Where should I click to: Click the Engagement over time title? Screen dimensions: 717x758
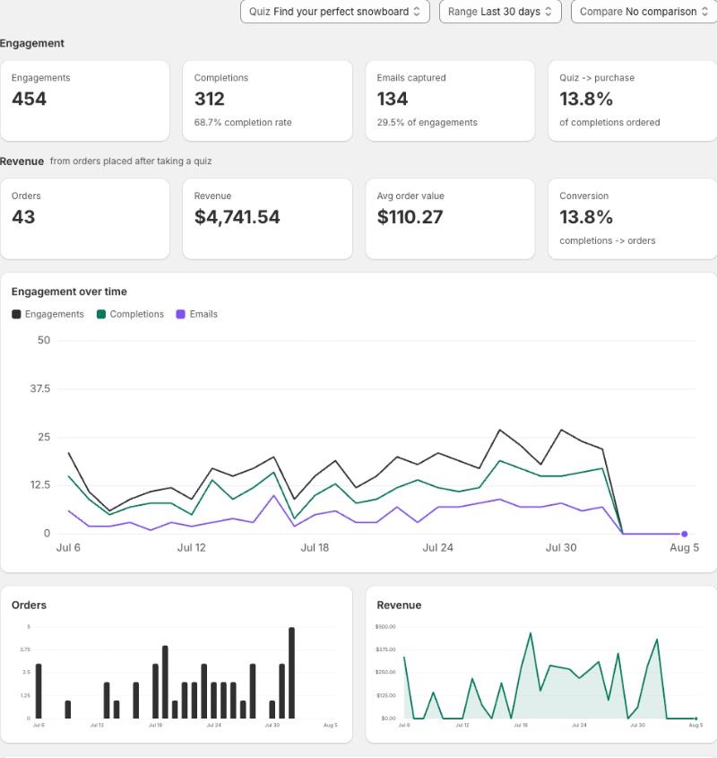pyautogui.click(x=69, y=292)
